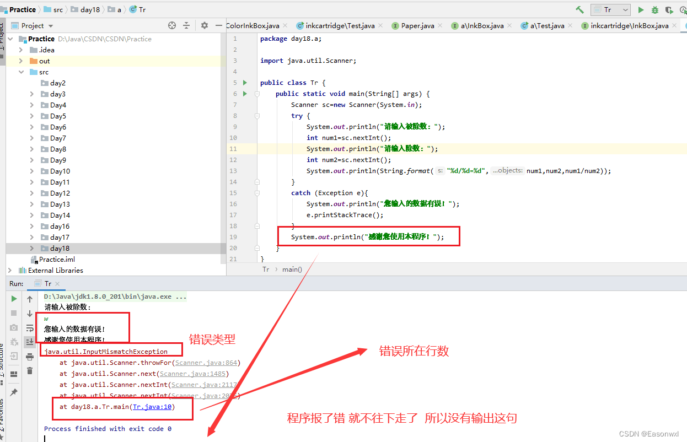Rerun the program with the rerun arrow icon
This screenshot has width=687, height=442.
(x=14, y=299)
